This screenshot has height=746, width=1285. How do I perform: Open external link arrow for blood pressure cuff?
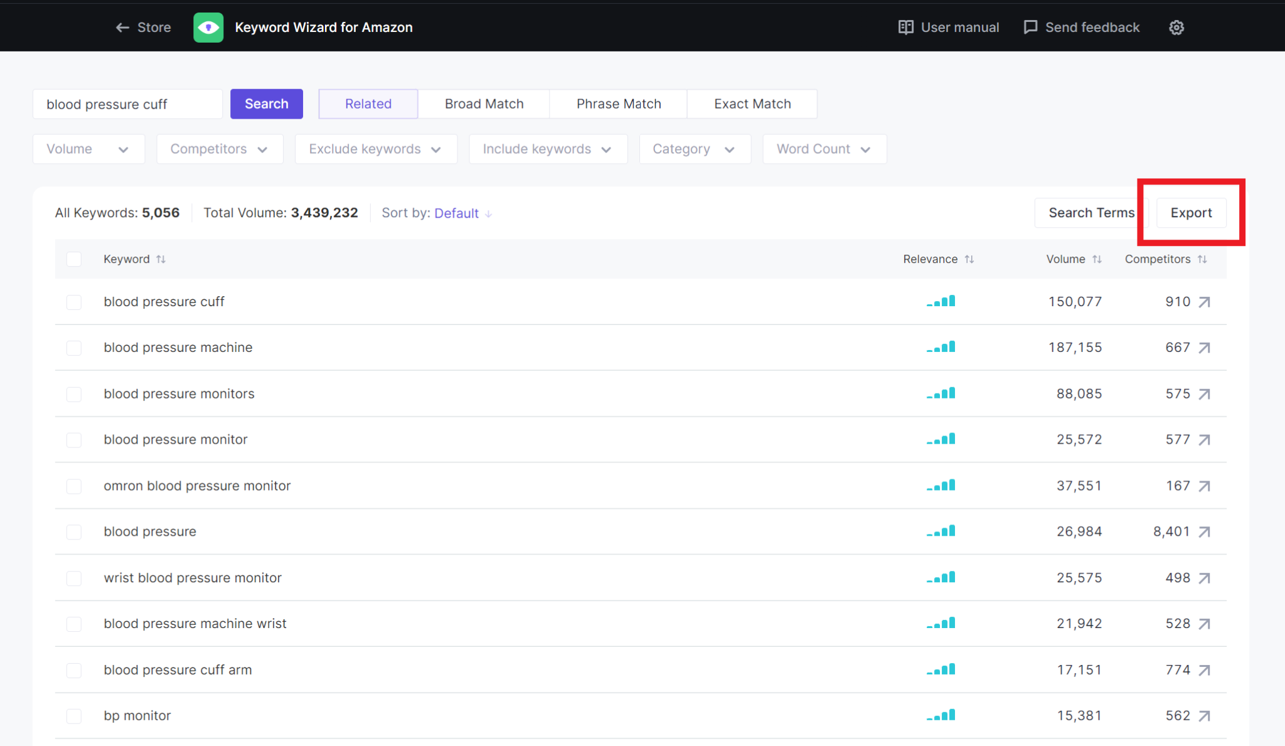pyautogui.click(x=1204, y=302)
